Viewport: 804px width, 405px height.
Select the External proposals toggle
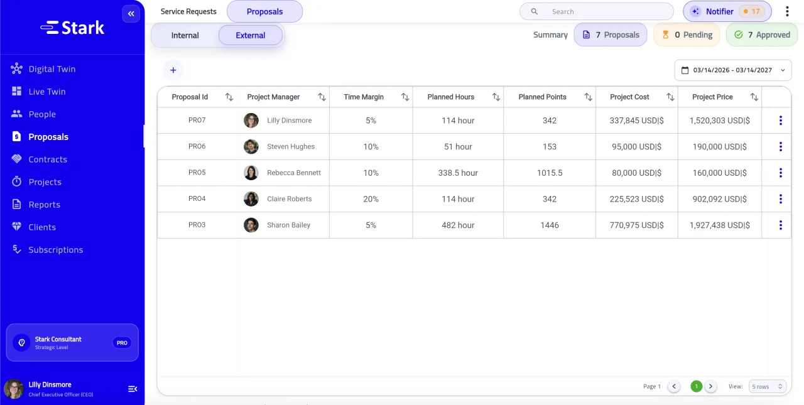pyautogui.click(x=251, y=36)
